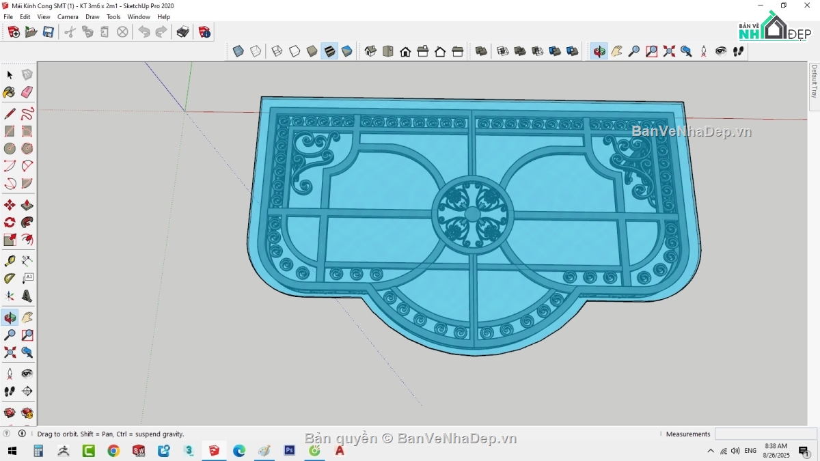Toggle X-Ray face style
Image resolution: width=820 pixels, height=461 pixels.
238,51
